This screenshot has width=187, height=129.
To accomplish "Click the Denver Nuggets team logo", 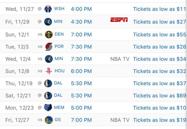I will 49,34.
